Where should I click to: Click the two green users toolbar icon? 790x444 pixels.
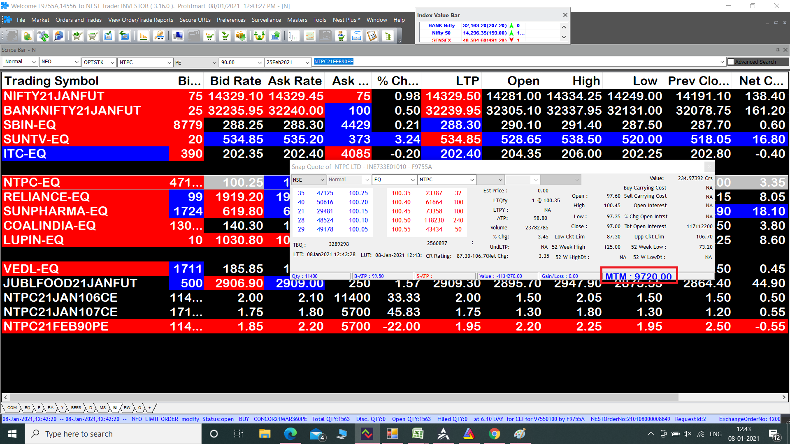pyautogui.click(x=259, y=36)
